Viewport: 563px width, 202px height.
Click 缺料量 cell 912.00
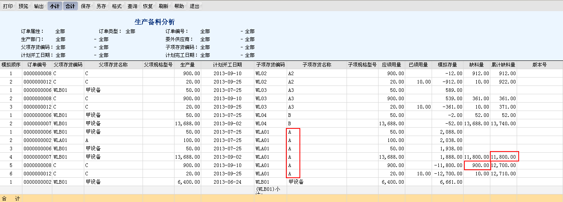476,73
